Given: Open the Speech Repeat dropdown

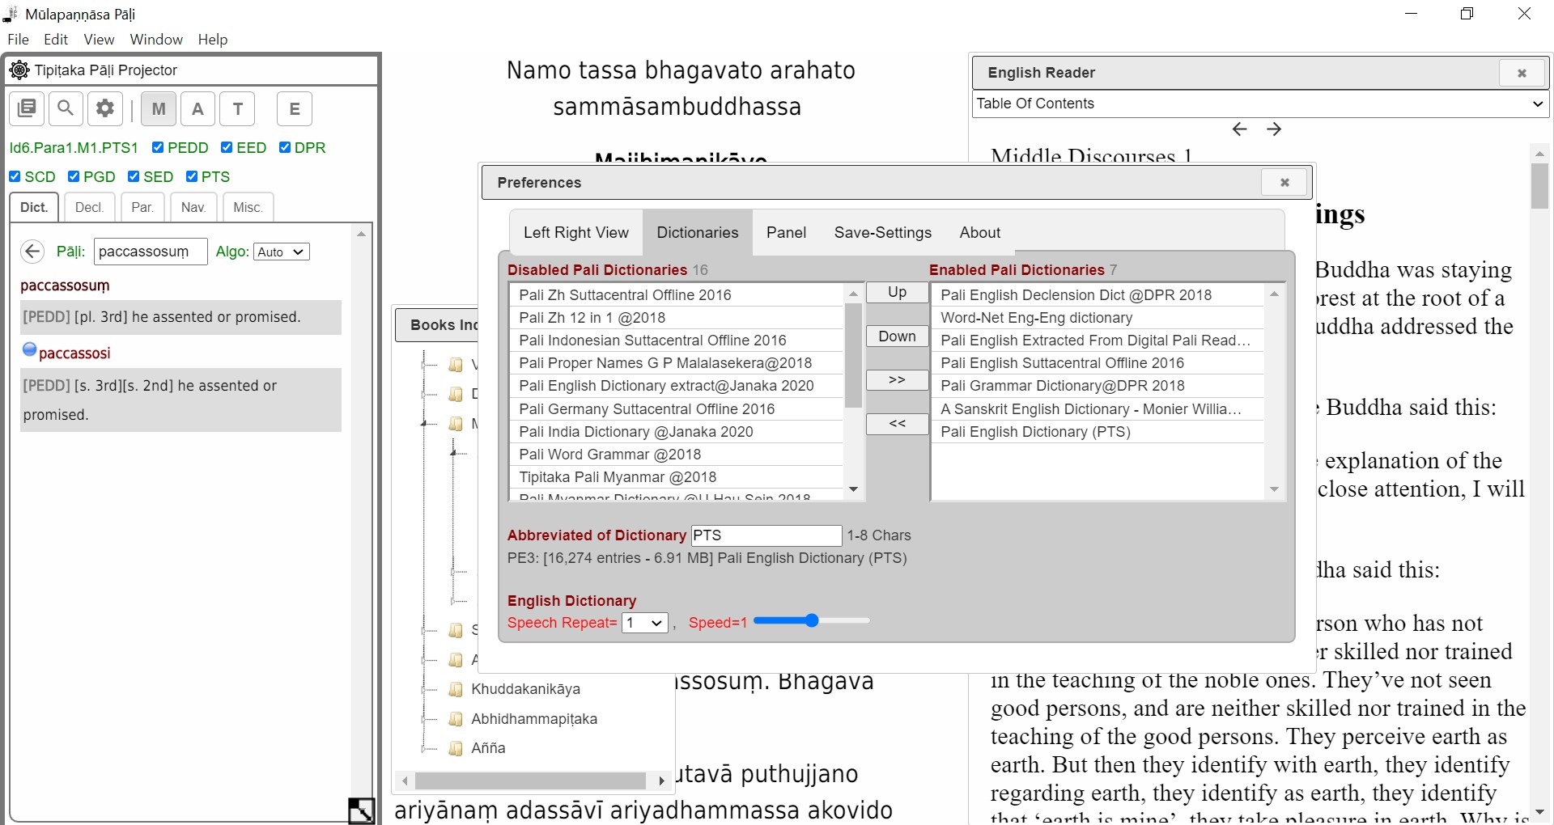Looking at the screenshot, I should tap(644, 623).
